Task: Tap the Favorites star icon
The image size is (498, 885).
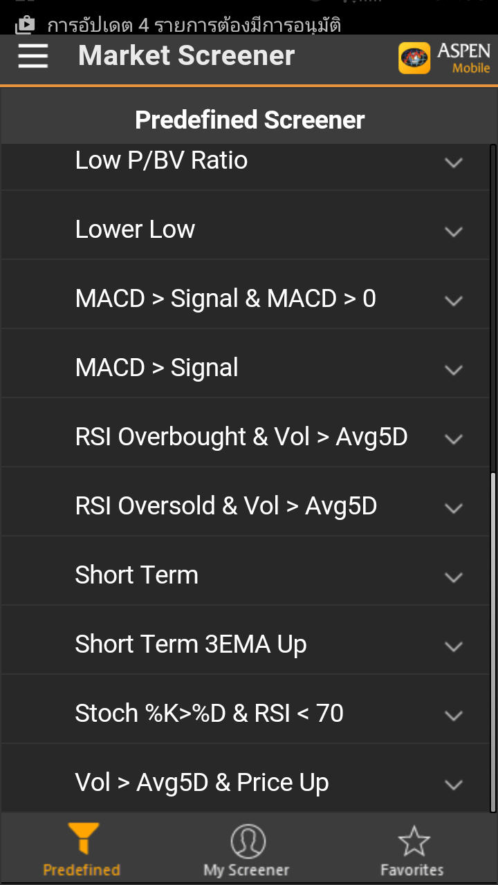Action: click(x=414, y=841)
